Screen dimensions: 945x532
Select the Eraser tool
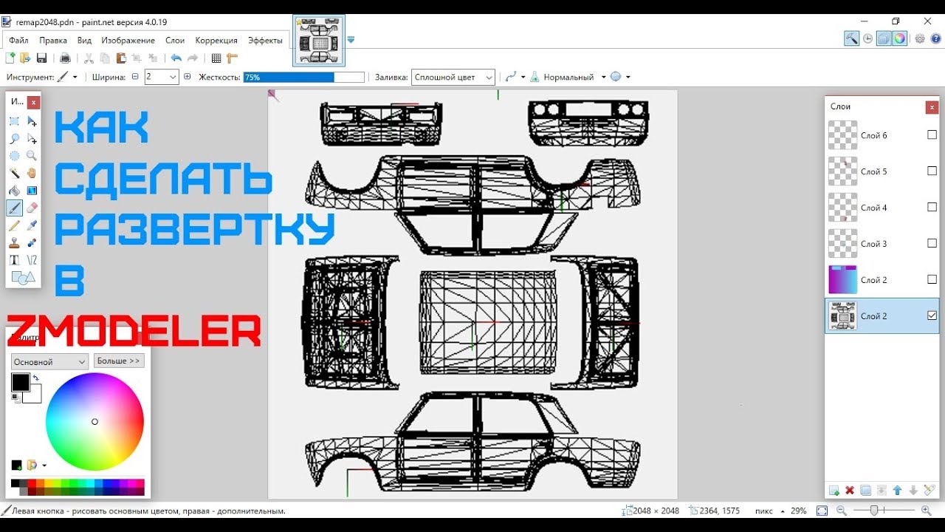[32, 208]
